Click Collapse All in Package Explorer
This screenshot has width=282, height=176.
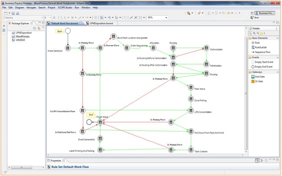point(35,28)
